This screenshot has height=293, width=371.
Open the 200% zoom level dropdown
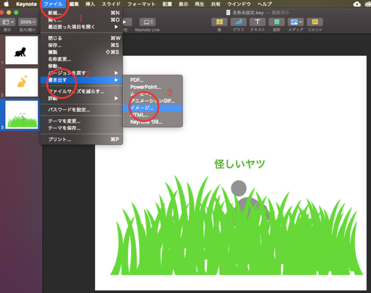29,21
